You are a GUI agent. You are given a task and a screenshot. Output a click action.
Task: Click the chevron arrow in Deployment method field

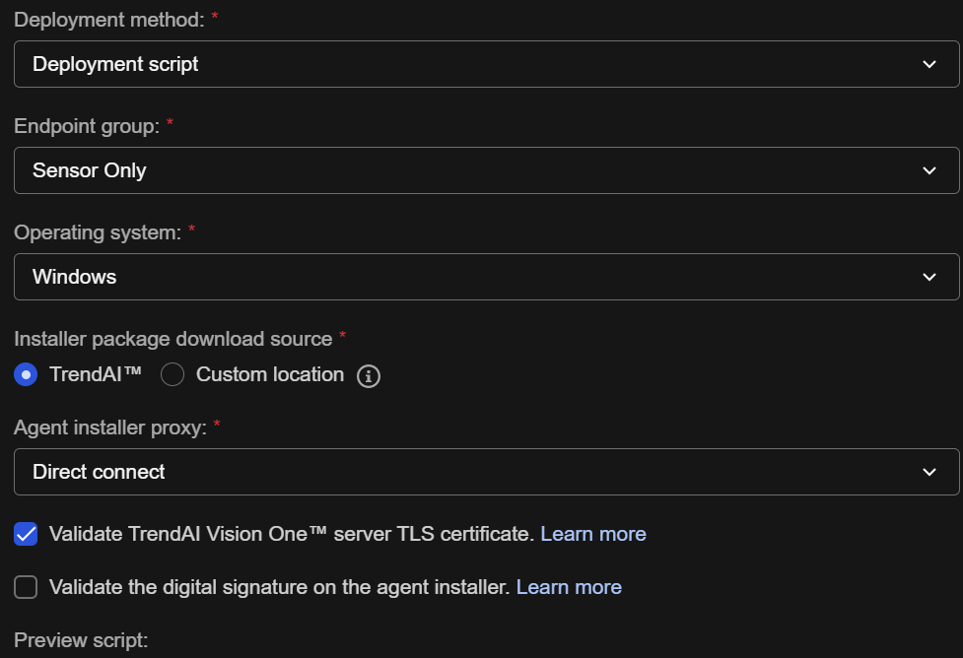[x=929, y=64]
